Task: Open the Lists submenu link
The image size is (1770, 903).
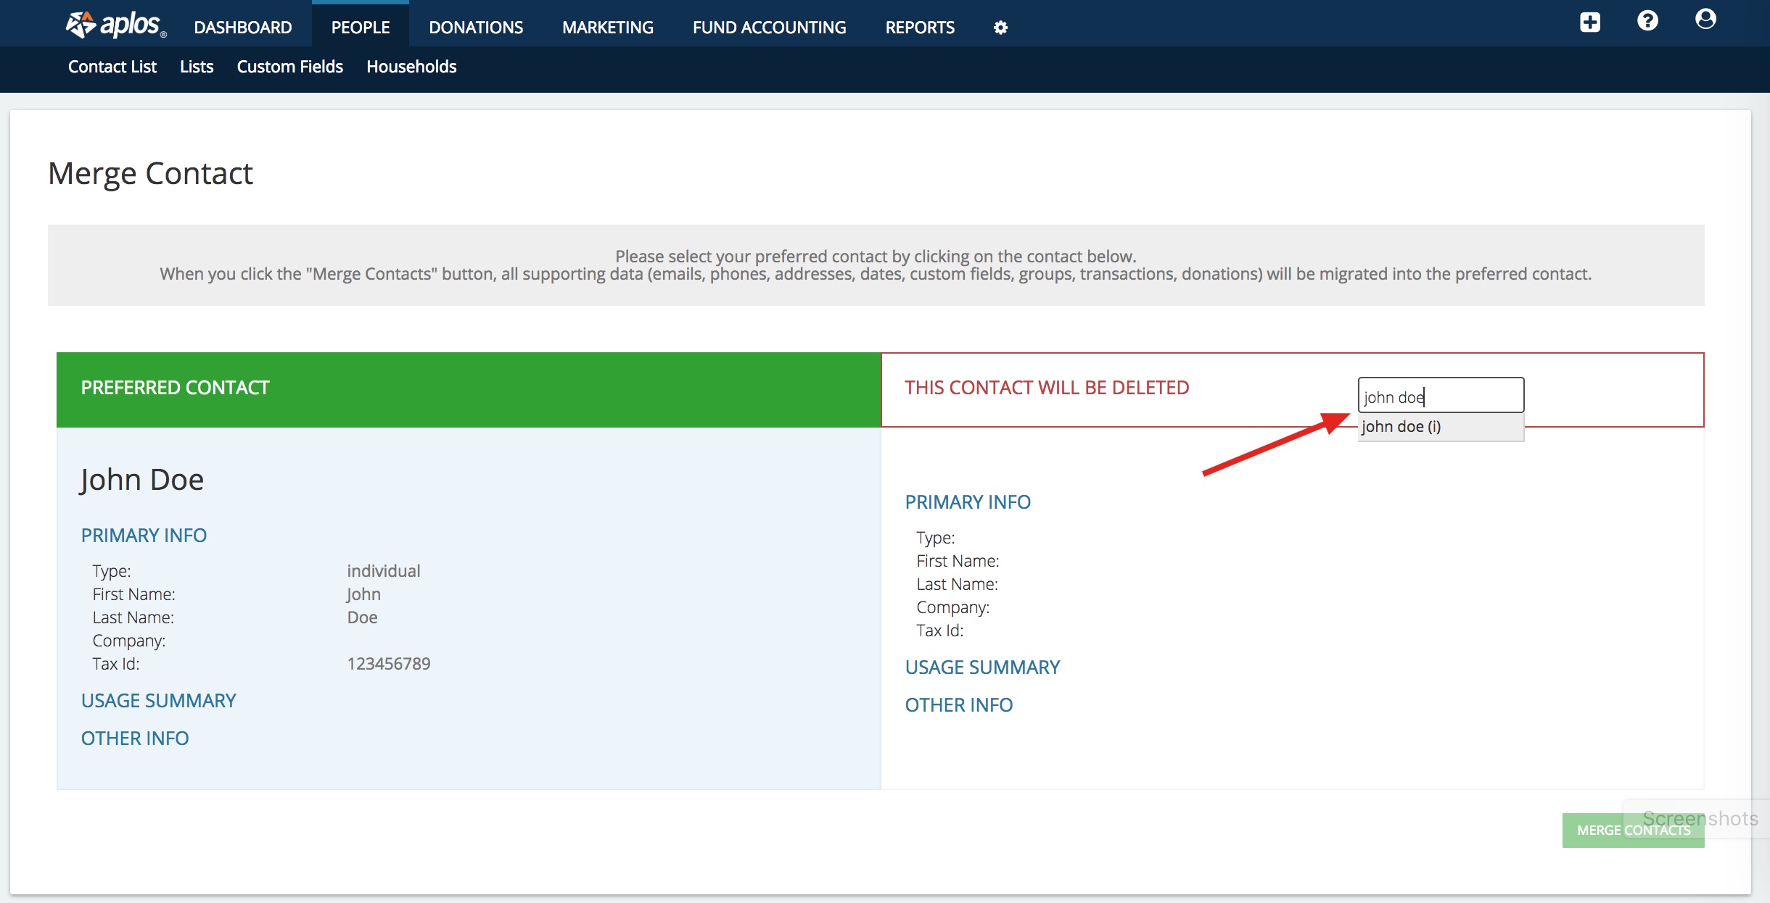Action: click(197, 67)
